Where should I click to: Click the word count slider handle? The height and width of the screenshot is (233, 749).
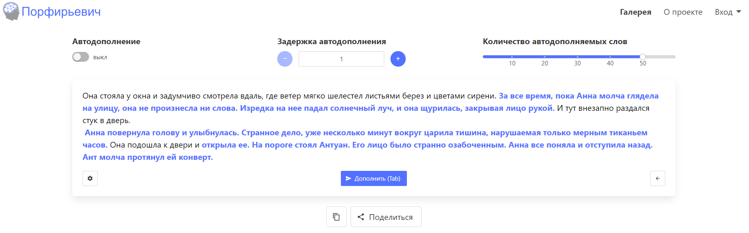coord(643,57)
